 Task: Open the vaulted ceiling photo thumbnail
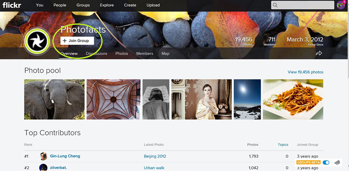(x=113, y=99)
